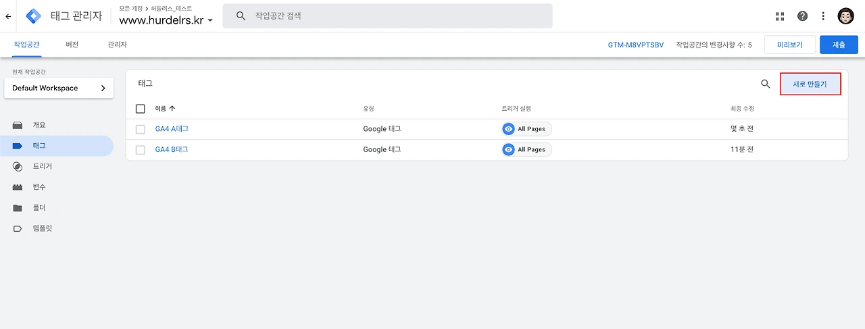Toggle the select-all tags checkbox
Viewport: 865px width, 329px height.
[141, 109]
